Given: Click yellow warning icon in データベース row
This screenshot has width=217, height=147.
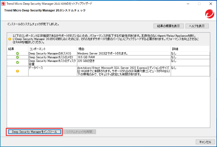Looking at the screenshot, I should tap(17, 71).
